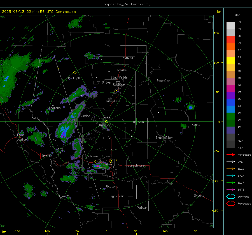252x235 pixels.
Task: Click the yellow diamond marker at RedDeer
Action: click(x=115, y=91)
